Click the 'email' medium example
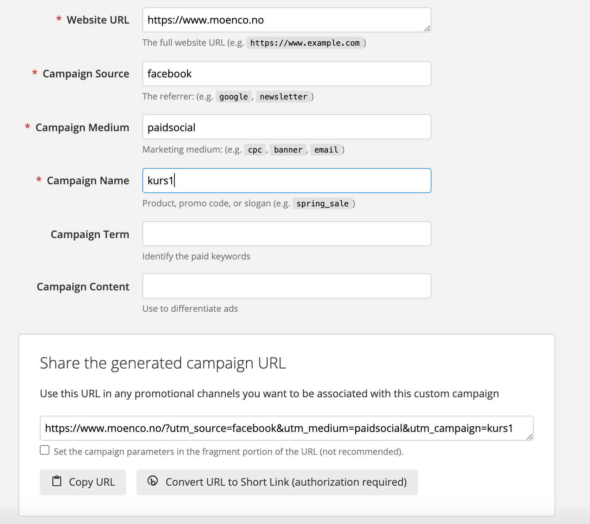This screenshot has width=590, height=524. coord(326,150)
